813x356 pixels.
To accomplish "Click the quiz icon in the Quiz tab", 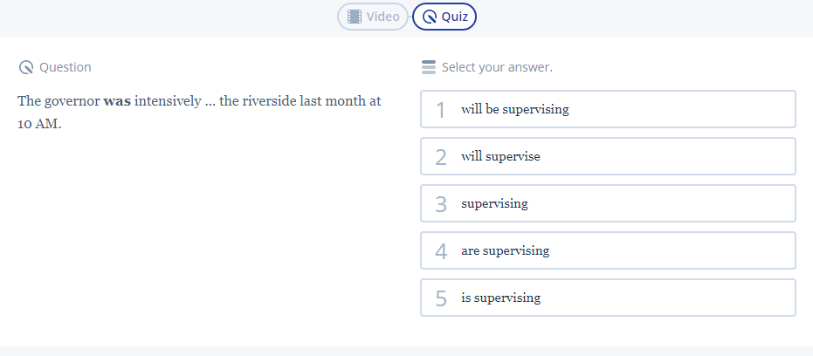I will (429, 17).
